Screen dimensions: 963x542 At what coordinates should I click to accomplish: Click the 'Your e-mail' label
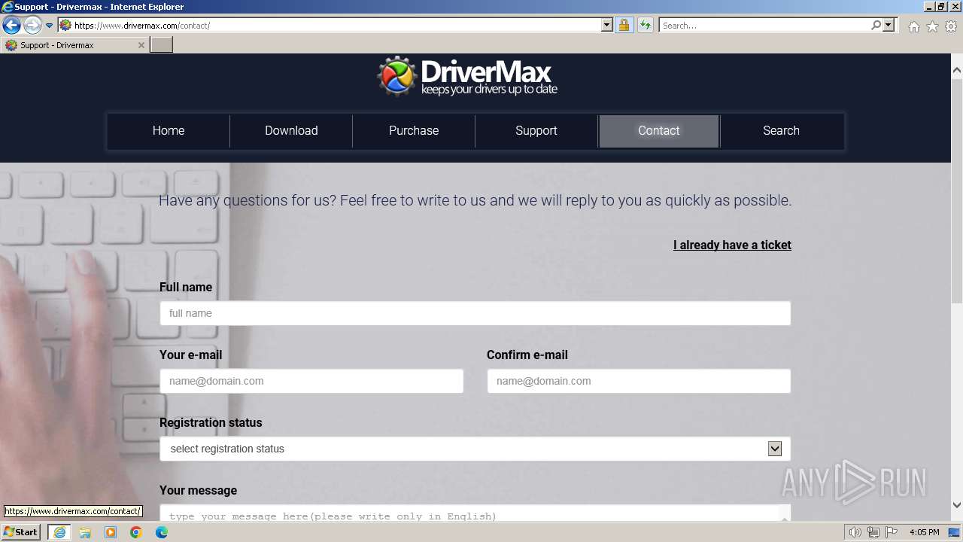pos(190,355)
